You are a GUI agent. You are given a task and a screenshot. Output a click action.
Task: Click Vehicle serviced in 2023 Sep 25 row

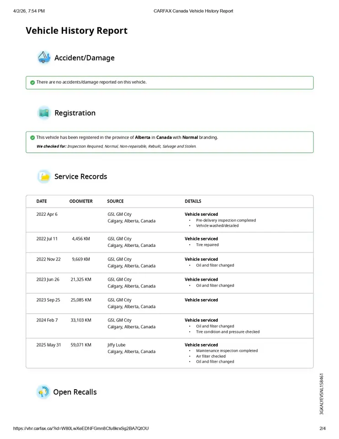201,300
